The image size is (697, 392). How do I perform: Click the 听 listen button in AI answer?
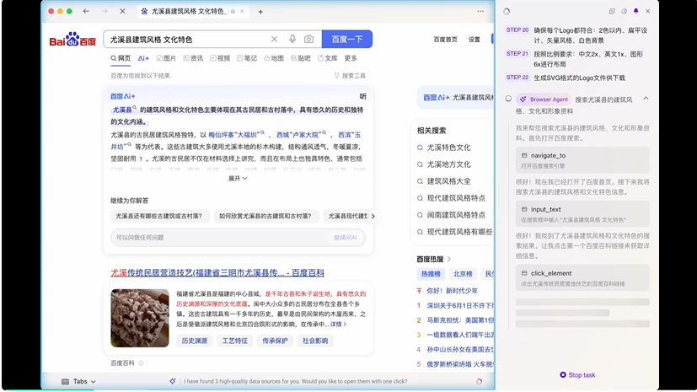362,96
